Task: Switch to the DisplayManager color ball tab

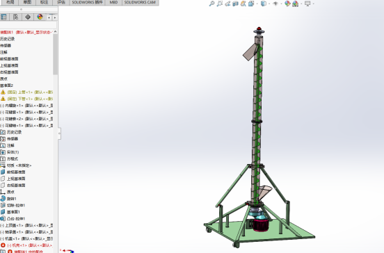Action: pos(40,17)
